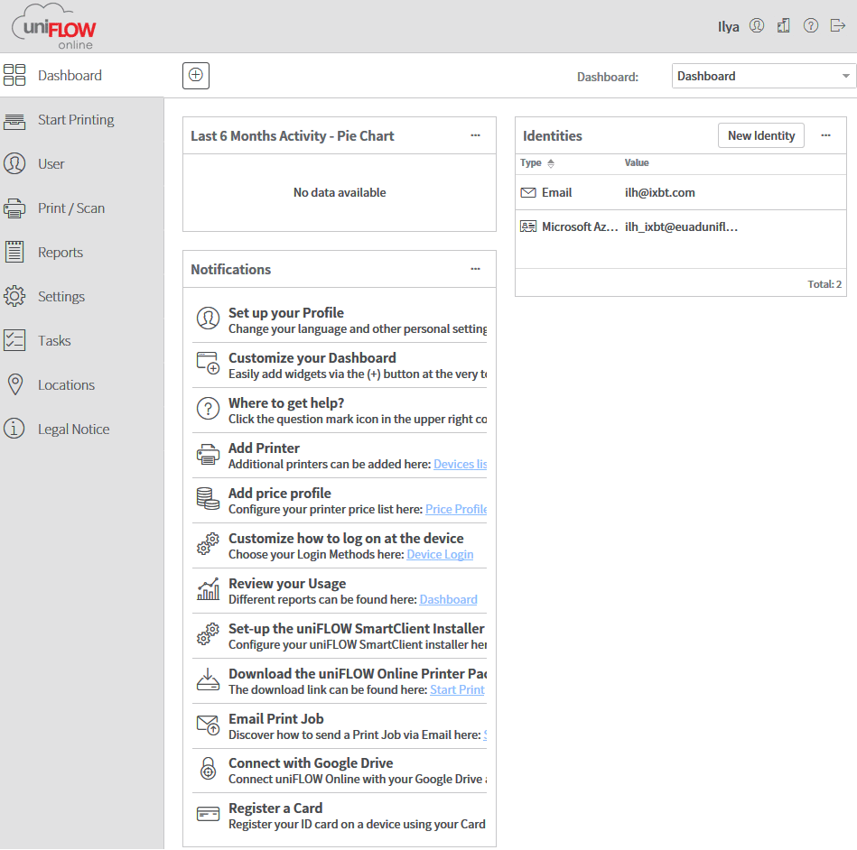Click the Dashboard grid icon in sidebar
857x850 pixels.
(x=14, y=75)
